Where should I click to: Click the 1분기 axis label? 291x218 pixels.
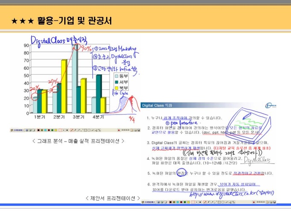[39, 117]
